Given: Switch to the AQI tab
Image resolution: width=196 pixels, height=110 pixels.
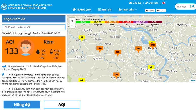Looking at the screenshot, I should (62, 105).
